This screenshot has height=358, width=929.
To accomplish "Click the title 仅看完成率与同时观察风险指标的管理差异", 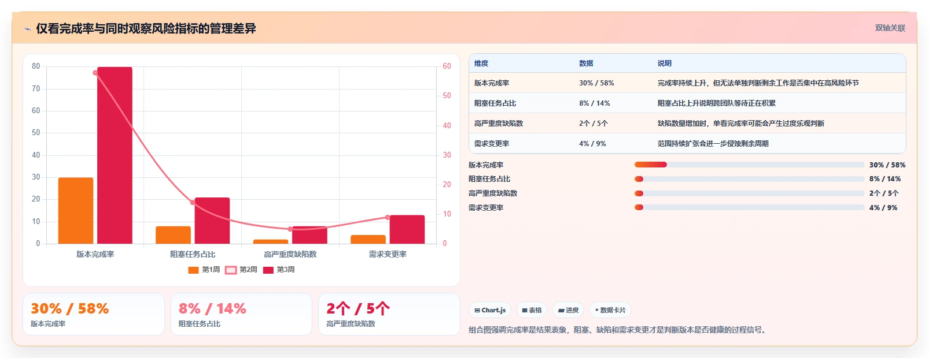I will tap(146, 28).
